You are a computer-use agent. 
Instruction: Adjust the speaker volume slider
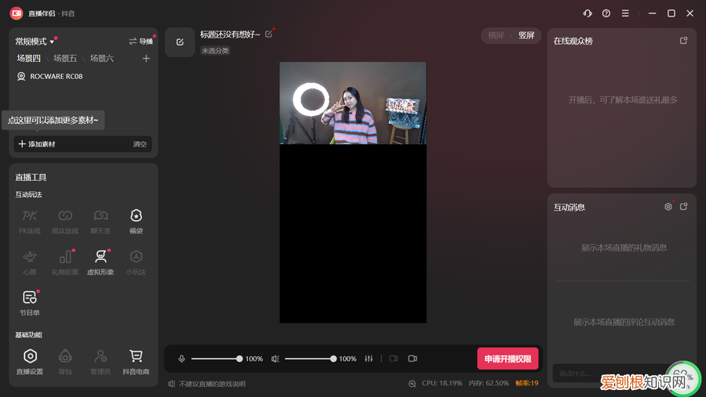coord(311,359)
